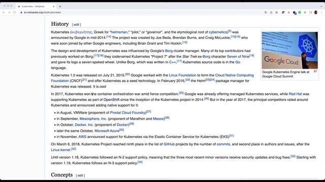Click the 'Concepts' section heading text
This screenshot has height=182, width=325.
62,175
